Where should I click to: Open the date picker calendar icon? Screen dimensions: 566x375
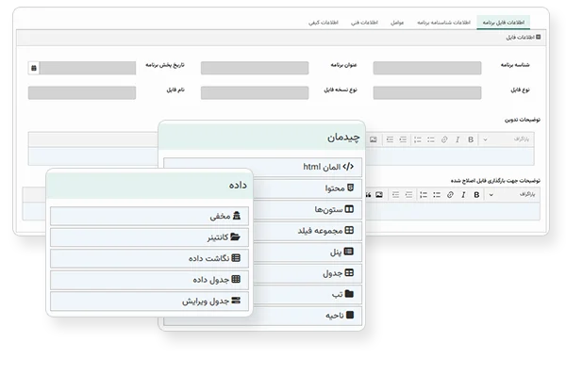[34, 68]
